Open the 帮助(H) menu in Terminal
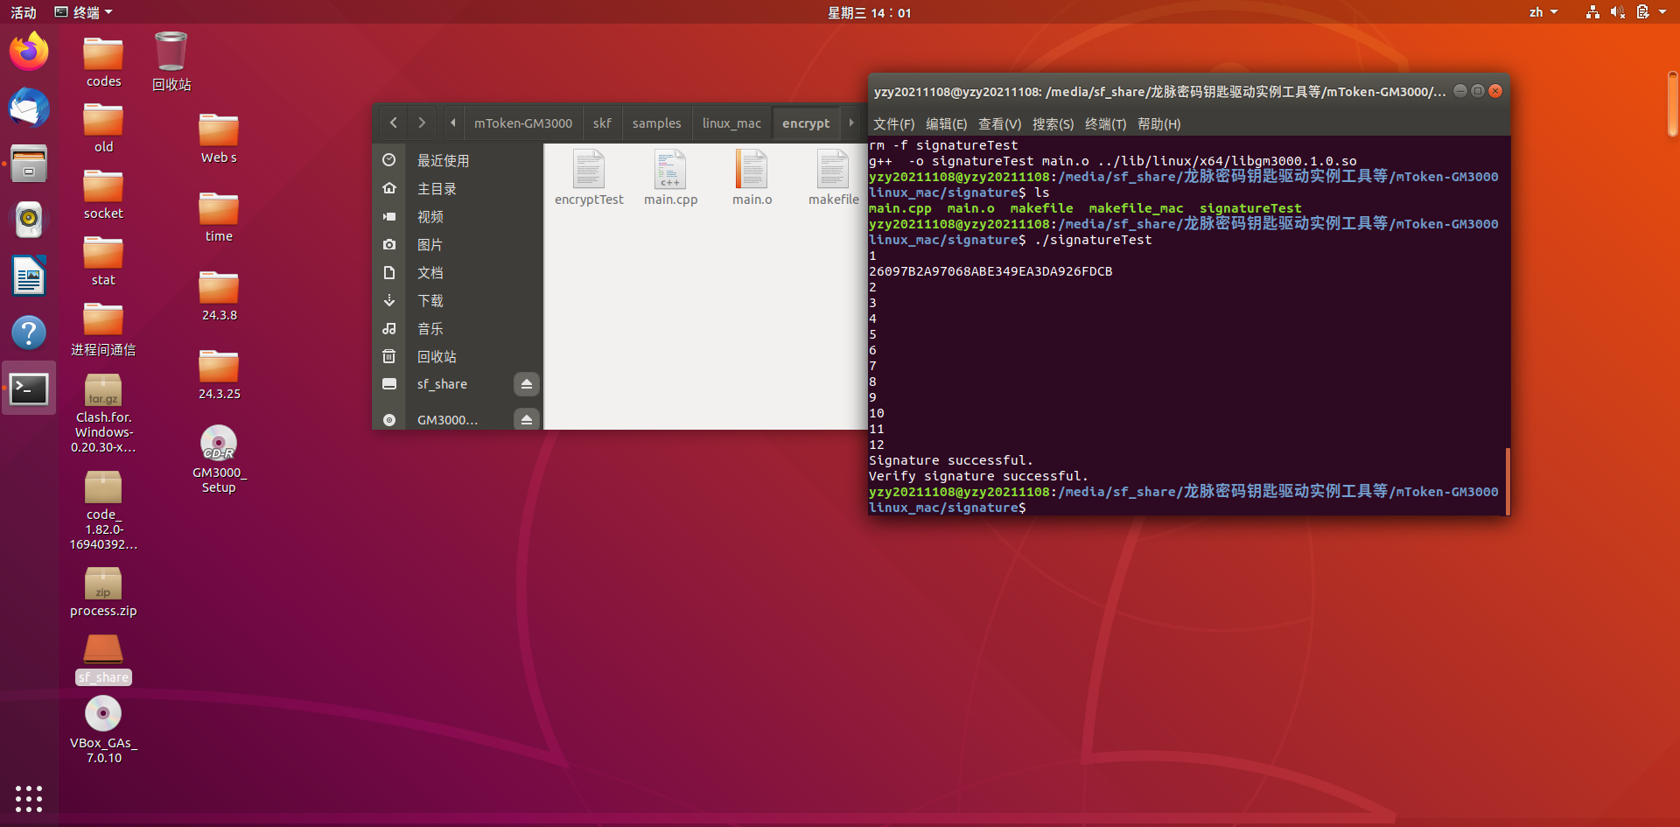The image size is (1680, 827). 1158,124
